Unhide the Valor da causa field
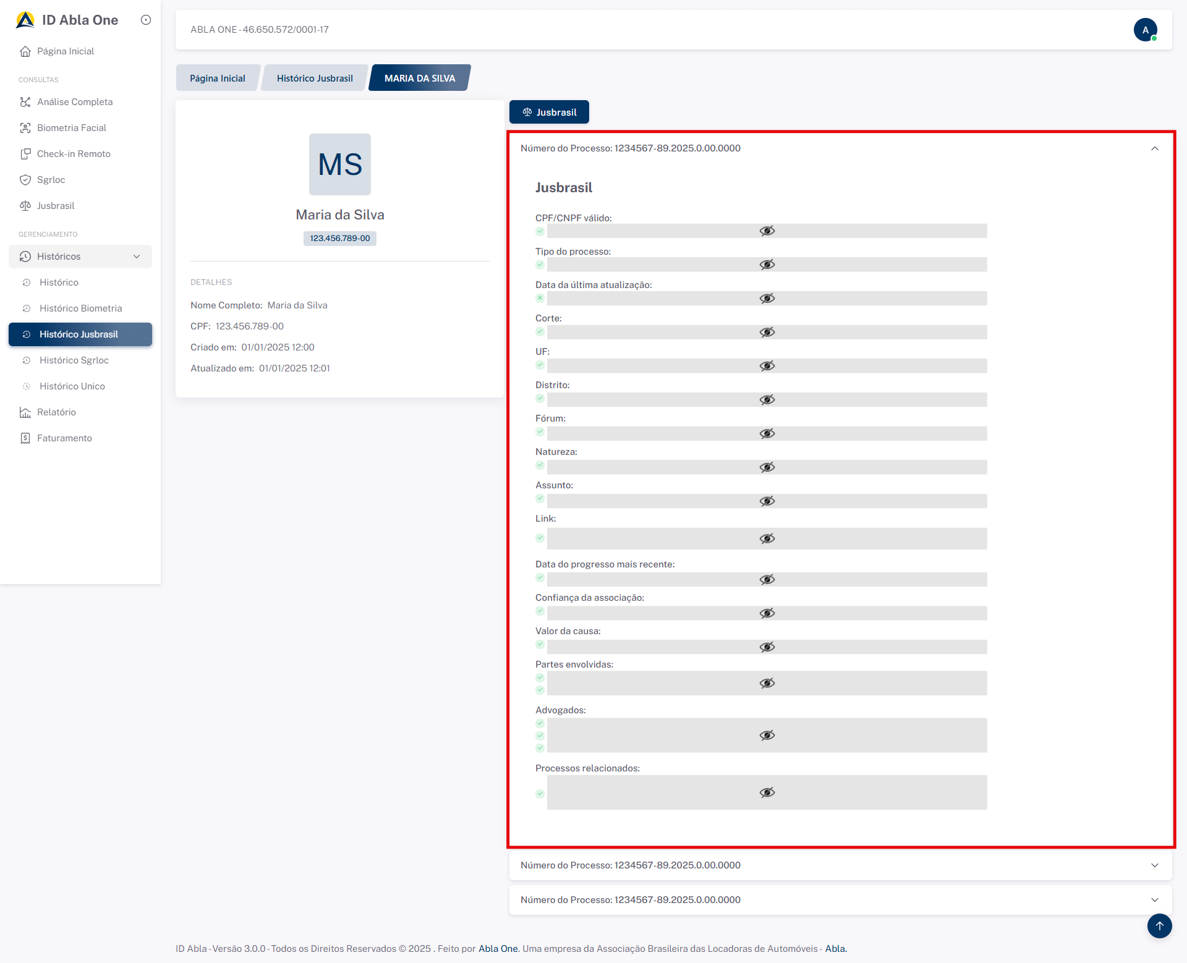The height and width of the screenshot is (963, 1187). [x=767, y=647]
